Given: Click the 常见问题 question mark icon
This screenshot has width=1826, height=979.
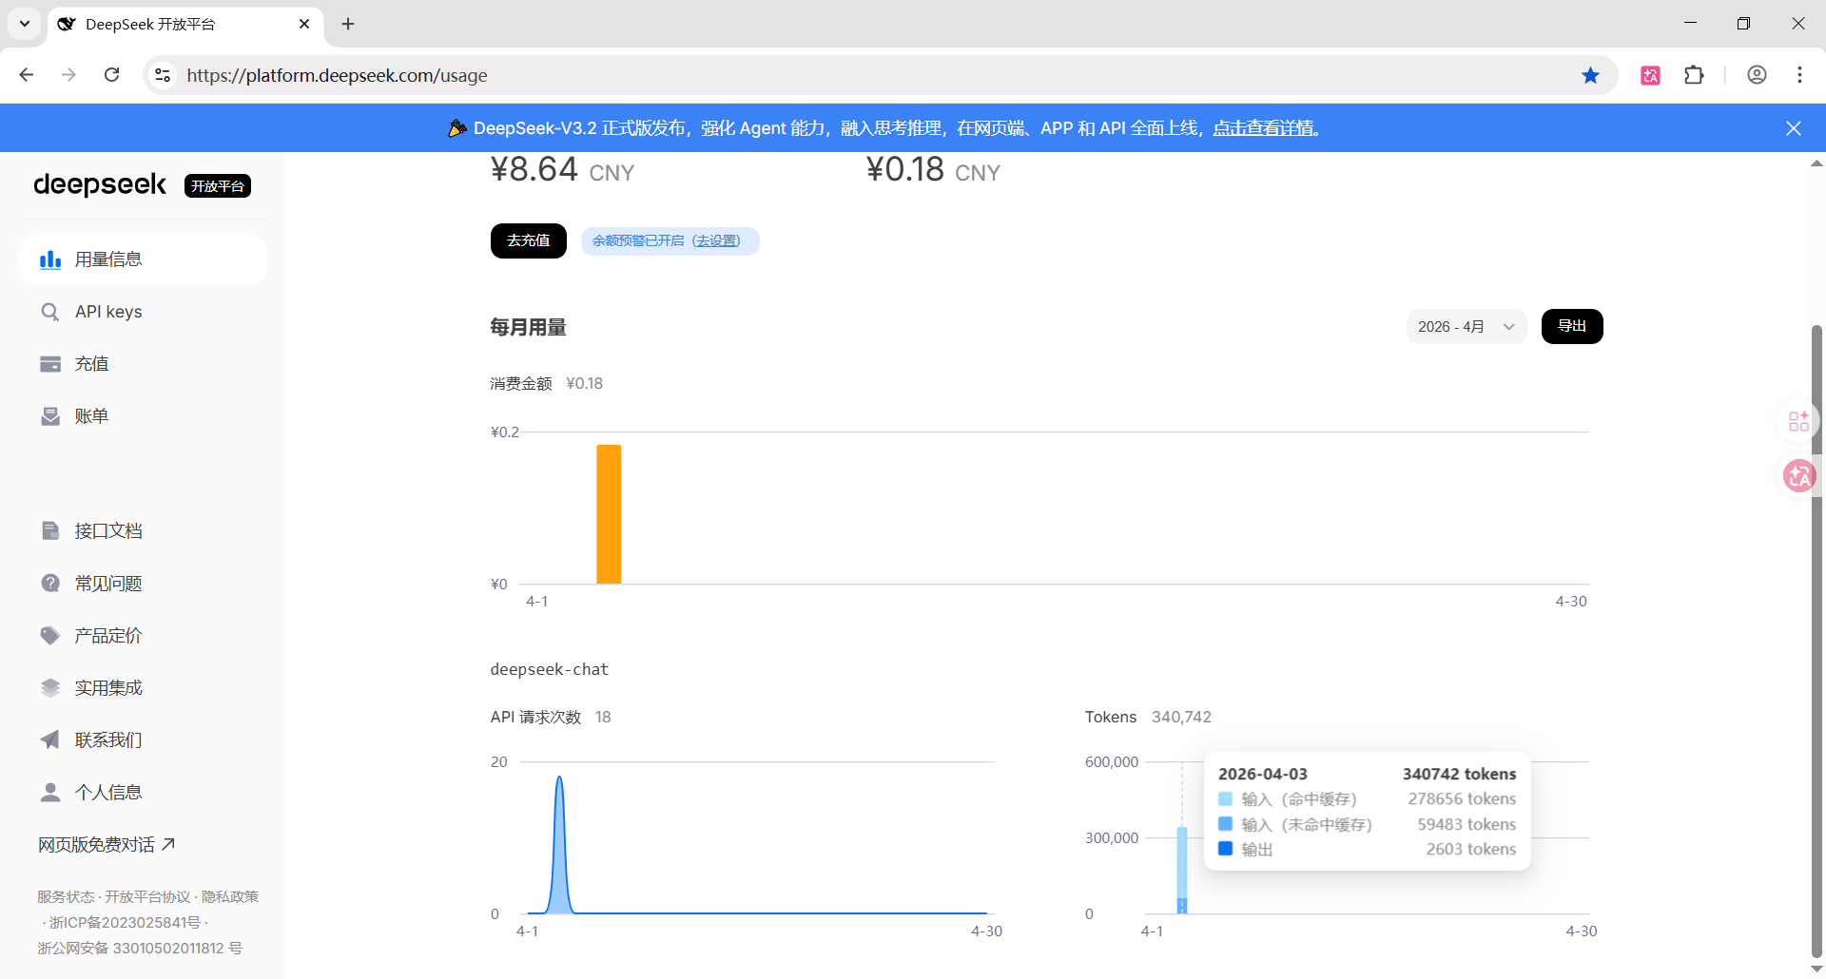Looking at the screenshot, I should click(50, 583).
